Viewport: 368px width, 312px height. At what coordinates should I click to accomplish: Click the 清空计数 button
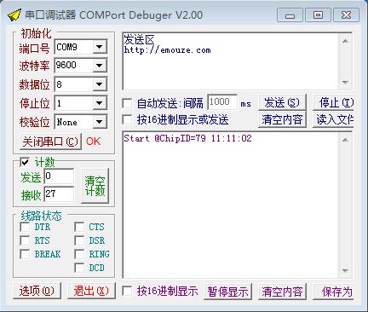[95, 186]
